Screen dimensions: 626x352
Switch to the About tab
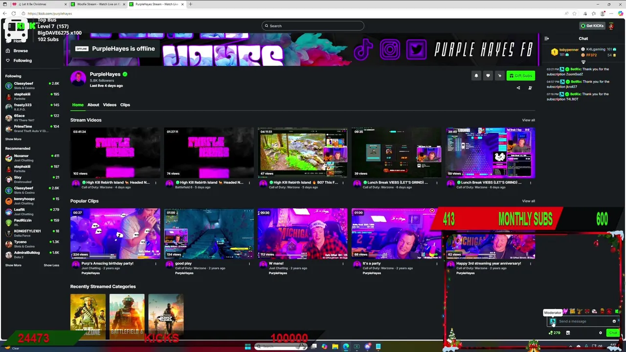pos(93,105)
